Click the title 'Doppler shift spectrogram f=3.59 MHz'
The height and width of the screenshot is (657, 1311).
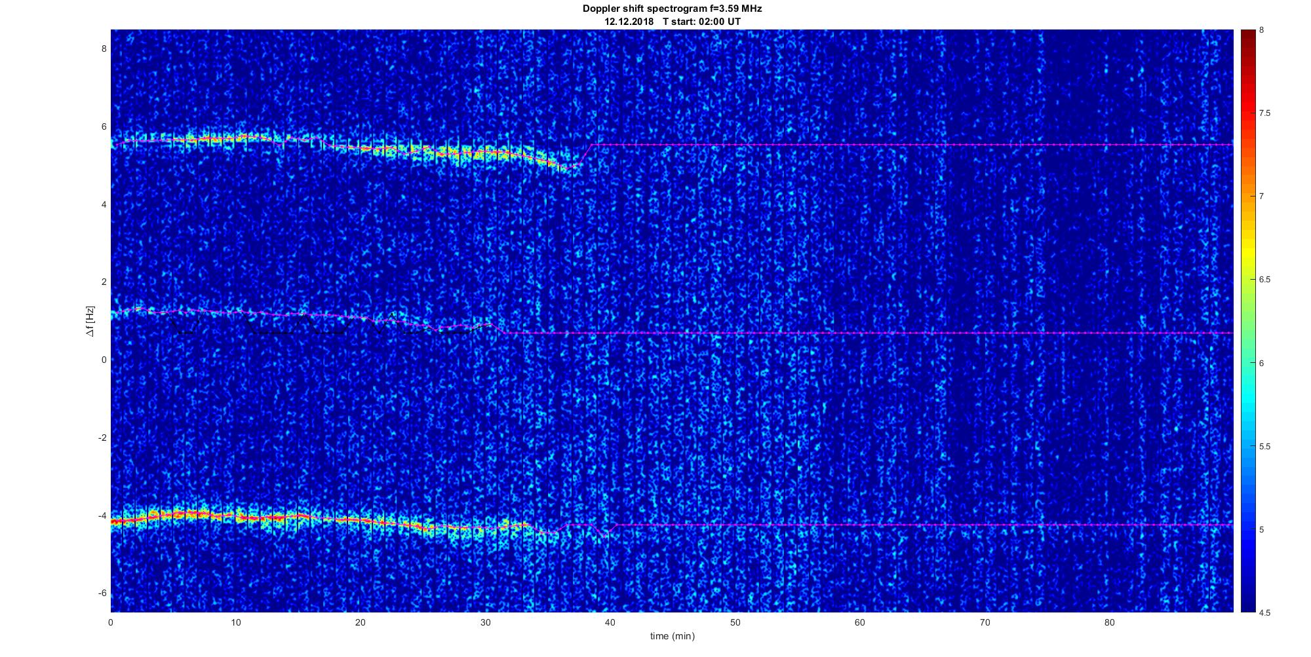tap(673, 9)
